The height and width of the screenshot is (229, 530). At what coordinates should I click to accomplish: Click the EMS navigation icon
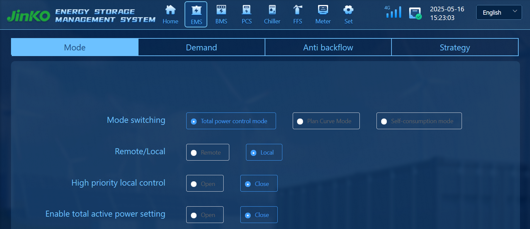tap(196, 11)
